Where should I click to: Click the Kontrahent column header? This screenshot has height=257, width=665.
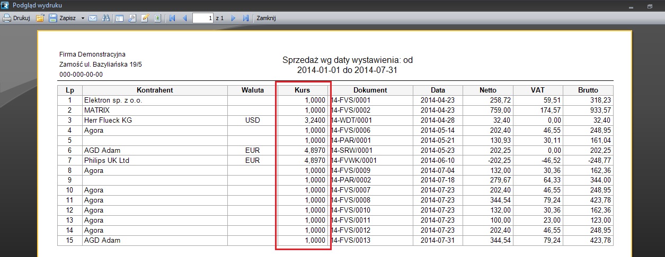[155, 90]
